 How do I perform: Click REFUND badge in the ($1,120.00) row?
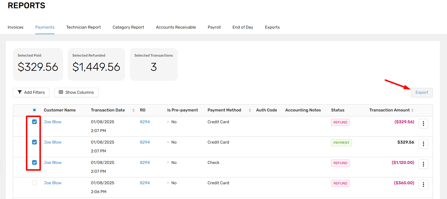tap(340, 163)
